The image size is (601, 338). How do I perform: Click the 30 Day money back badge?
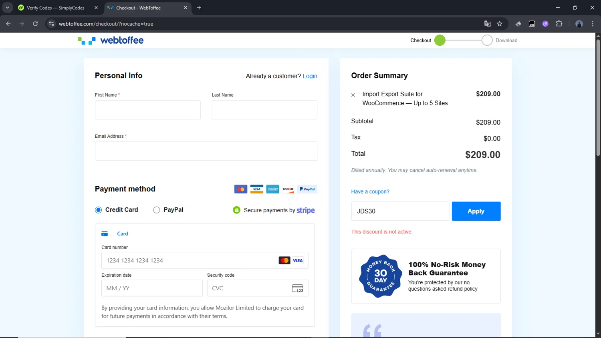(x=381, y=276)
